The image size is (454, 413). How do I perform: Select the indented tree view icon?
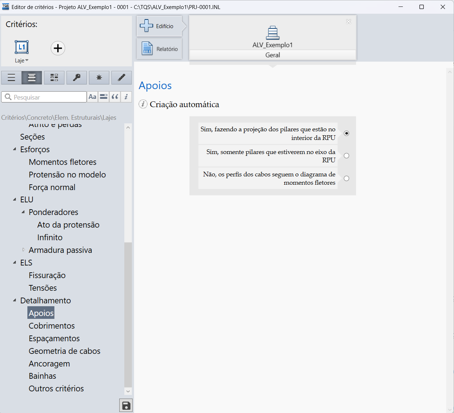click(32, 78)
